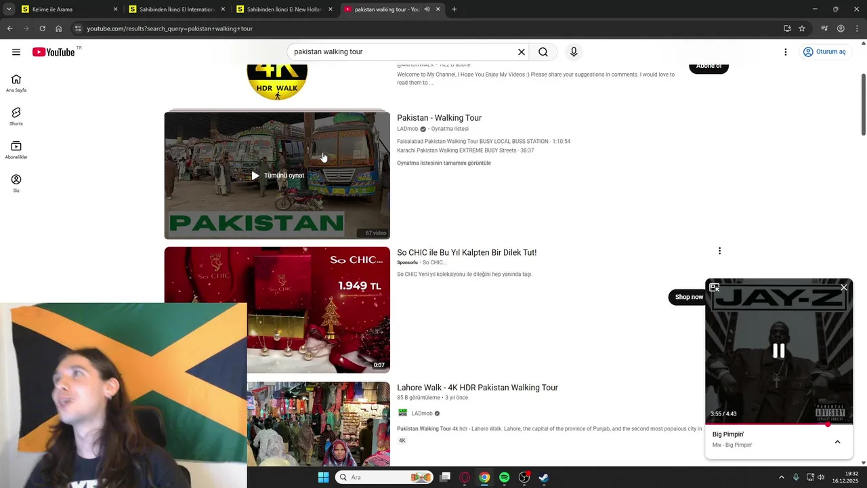Open Ana Sayfa in the sidebar

pyautogui.click(x=16, y=83)
